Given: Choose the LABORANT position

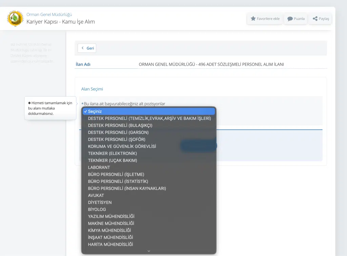Looking at the screenshot, I should (99, 167).
